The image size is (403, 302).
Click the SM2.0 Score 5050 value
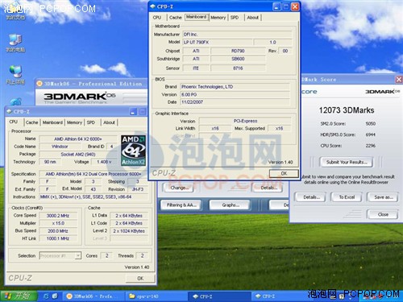click(371, 124)
